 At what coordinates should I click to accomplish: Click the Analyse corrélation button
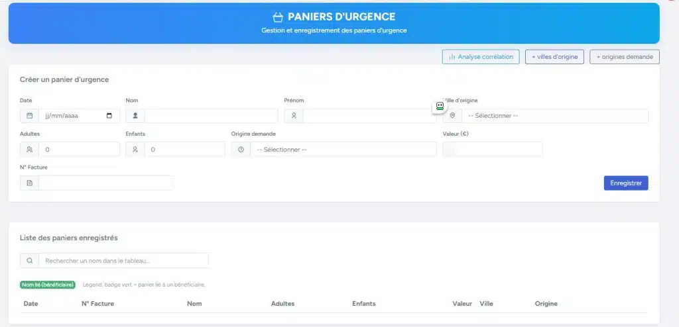(481, 57)
